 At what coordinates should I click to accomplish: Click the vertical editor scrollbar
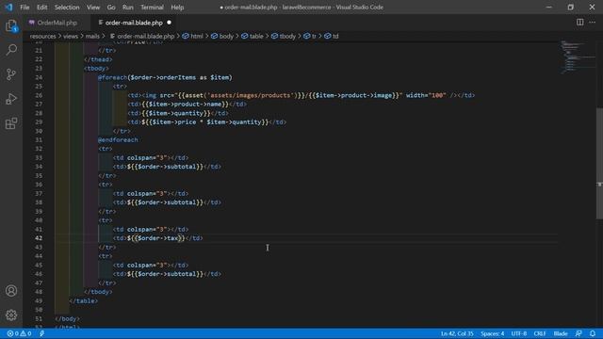point(599,163)
